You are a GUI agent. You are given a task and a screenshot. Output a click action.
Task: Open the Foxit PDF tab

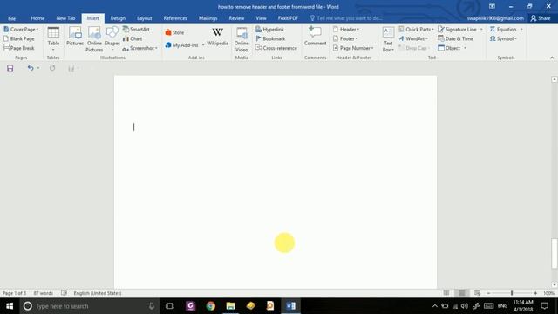coord(288,18)
